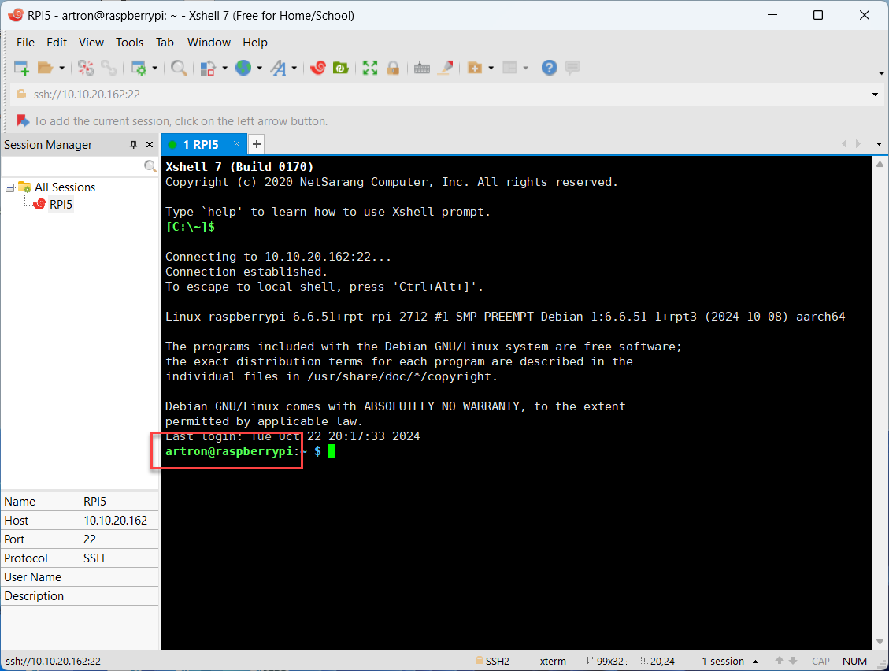Select the All Sessions folder
889x671 pixels.
tap(65, 187)
